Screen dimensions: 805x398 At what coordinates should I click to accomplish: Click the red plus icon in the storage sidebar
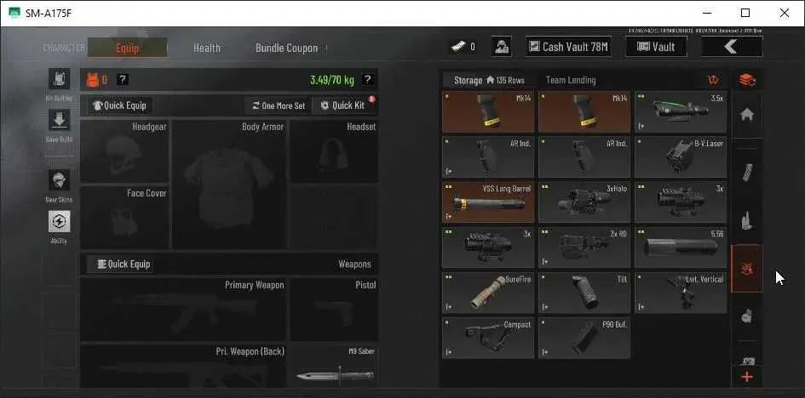tap(747, 377)
